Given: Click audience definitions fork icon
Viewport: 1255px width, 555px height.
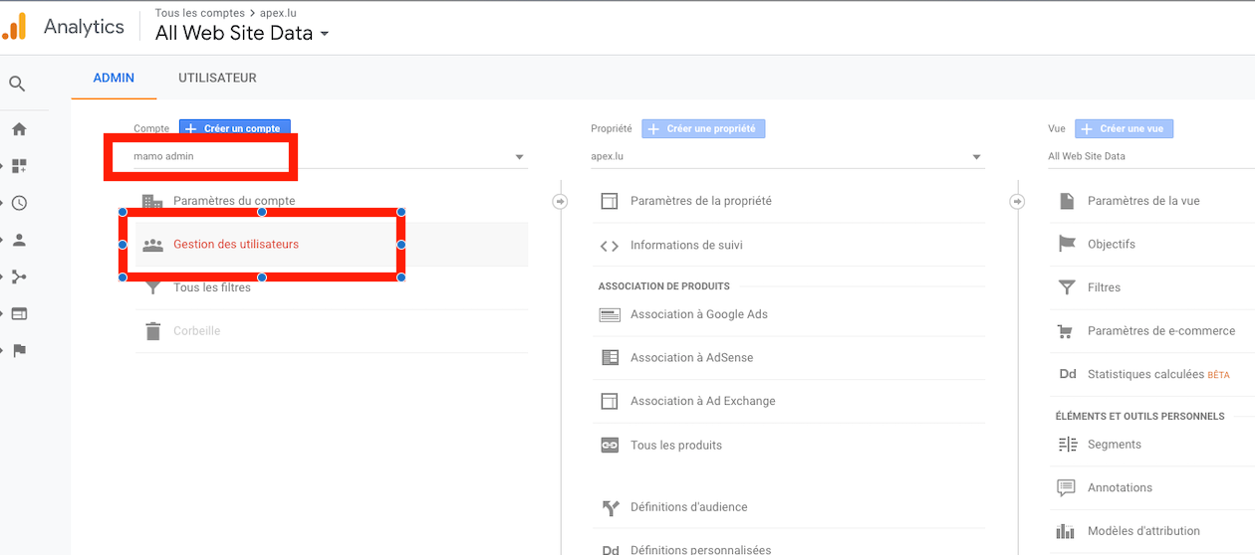Looking at the screenshot, I should [x=611, y=508].
